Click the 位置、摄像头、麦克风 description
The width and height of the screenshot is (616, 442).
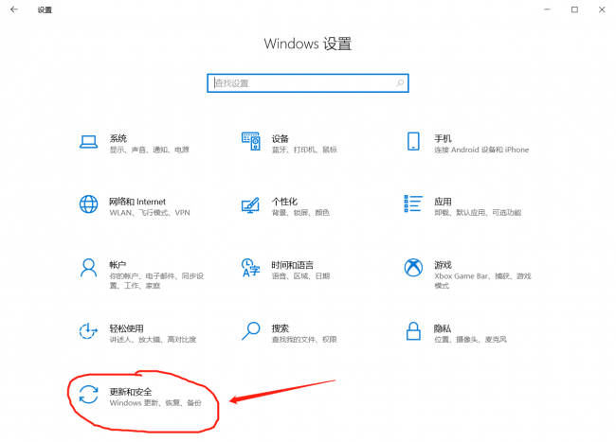[471, 339]
